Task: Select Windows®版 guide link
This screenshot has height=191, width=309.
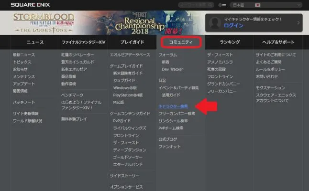Action: (125, 88)
